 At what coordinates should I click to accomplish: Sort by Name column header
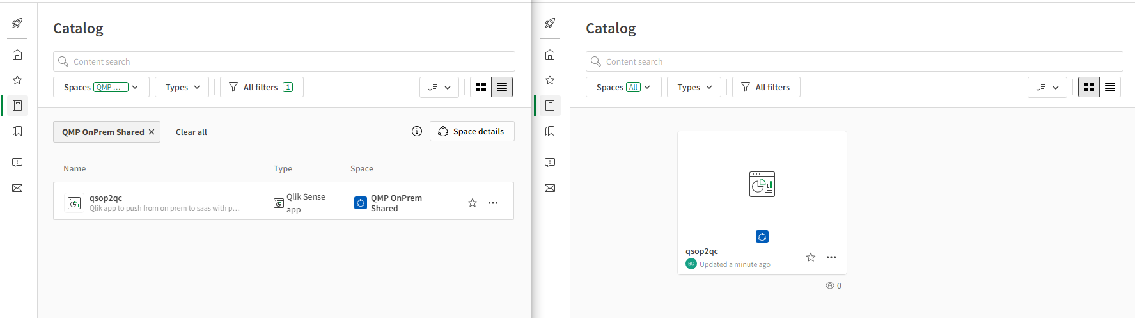coord(74,168)
